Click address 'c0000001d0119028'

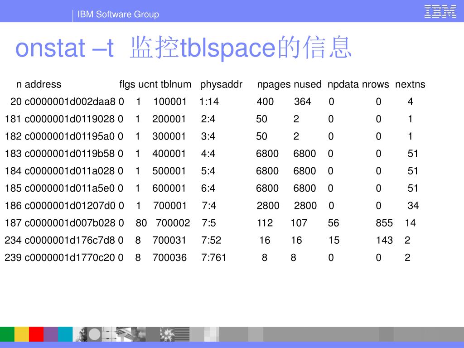[x=69, y=119]
